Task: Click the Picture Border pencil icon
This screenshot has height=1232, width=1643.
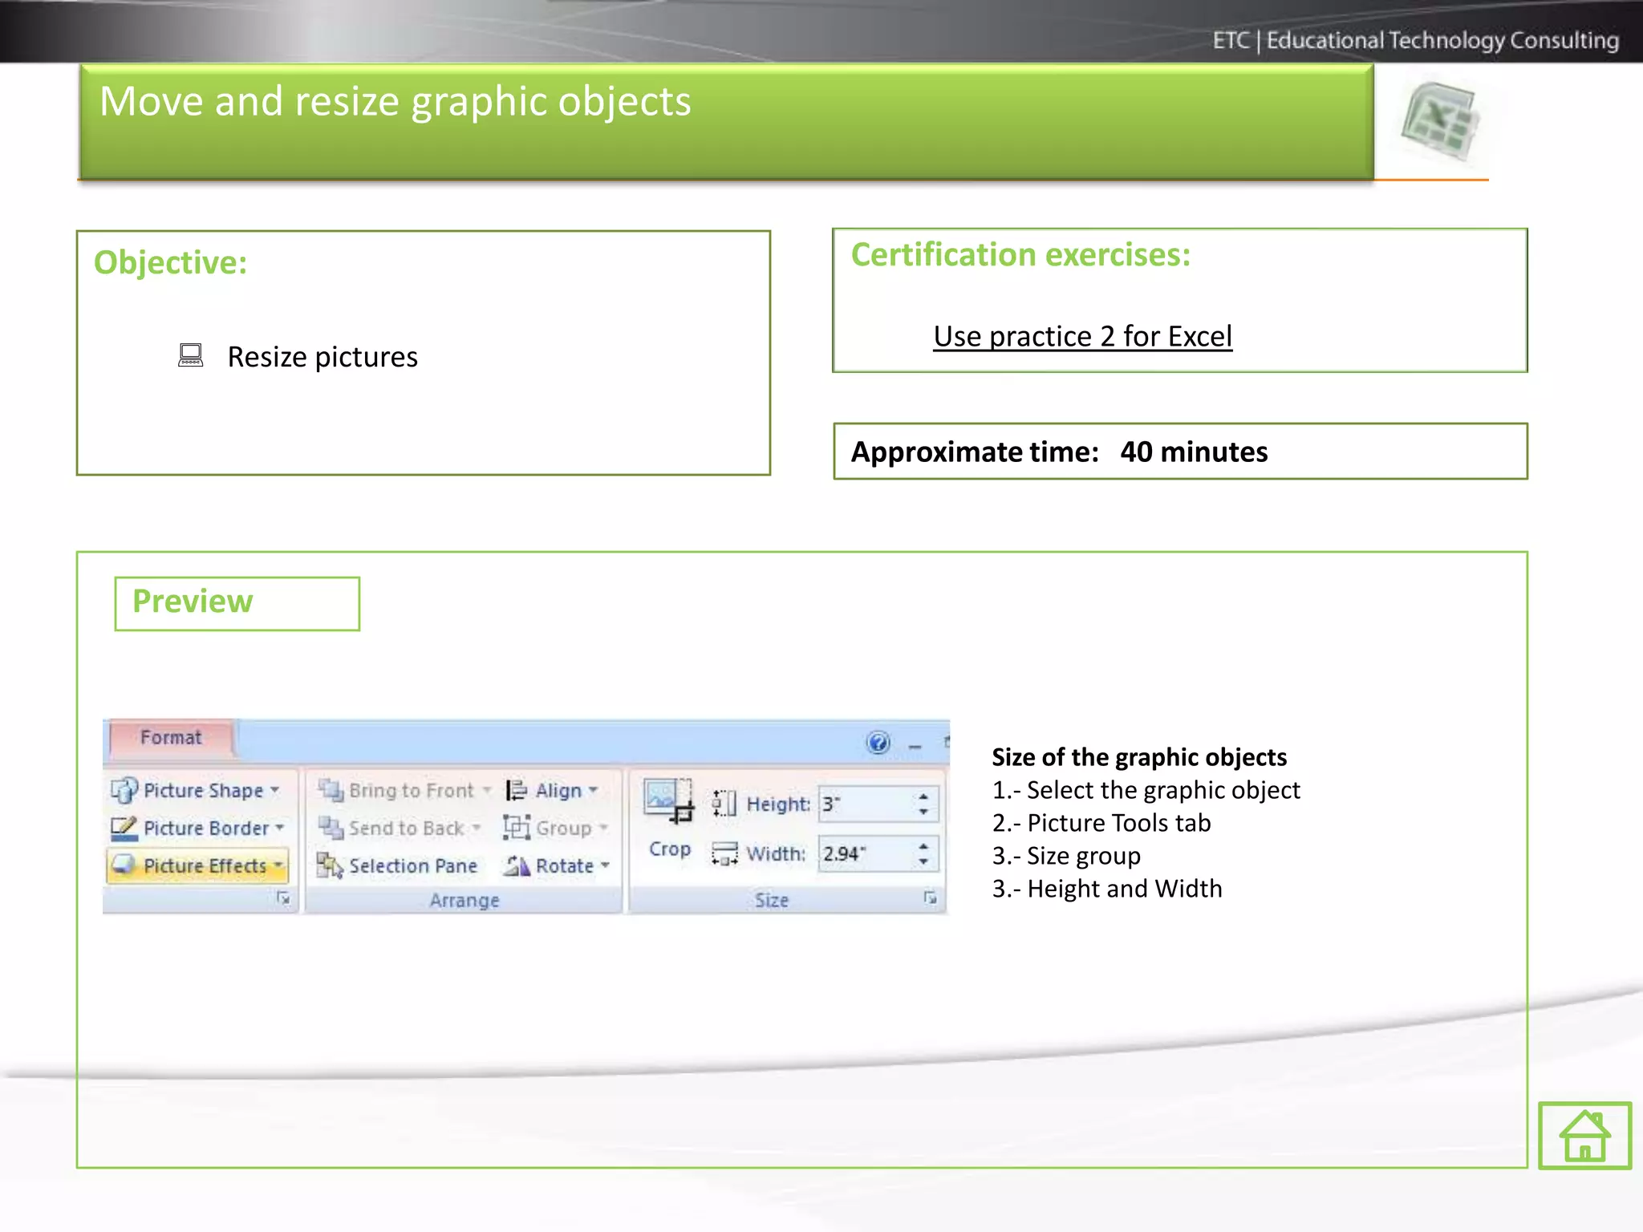Action: pyautogui.click(x=124, y=828)
